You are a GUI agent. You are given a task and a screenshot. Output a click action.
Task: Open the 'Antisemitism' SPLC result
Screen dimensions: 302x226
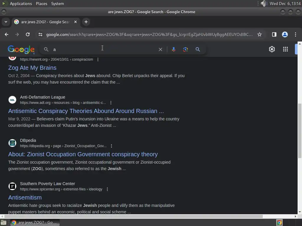click(25, 197)
